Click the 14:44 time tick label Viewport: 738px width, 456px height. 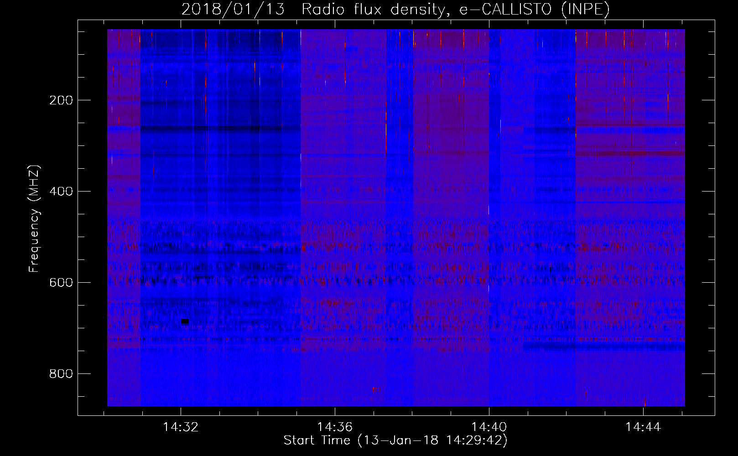(643, 427)
